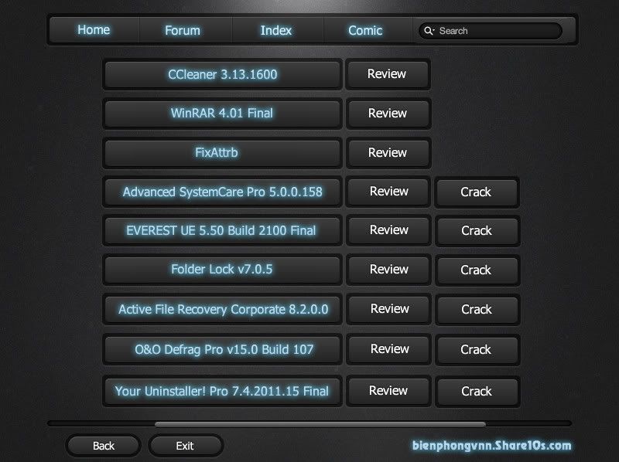The height and width of the screenshot is (462, 619).
Task: Click Crack for O&O Defrag Pro
Action: 477,350
